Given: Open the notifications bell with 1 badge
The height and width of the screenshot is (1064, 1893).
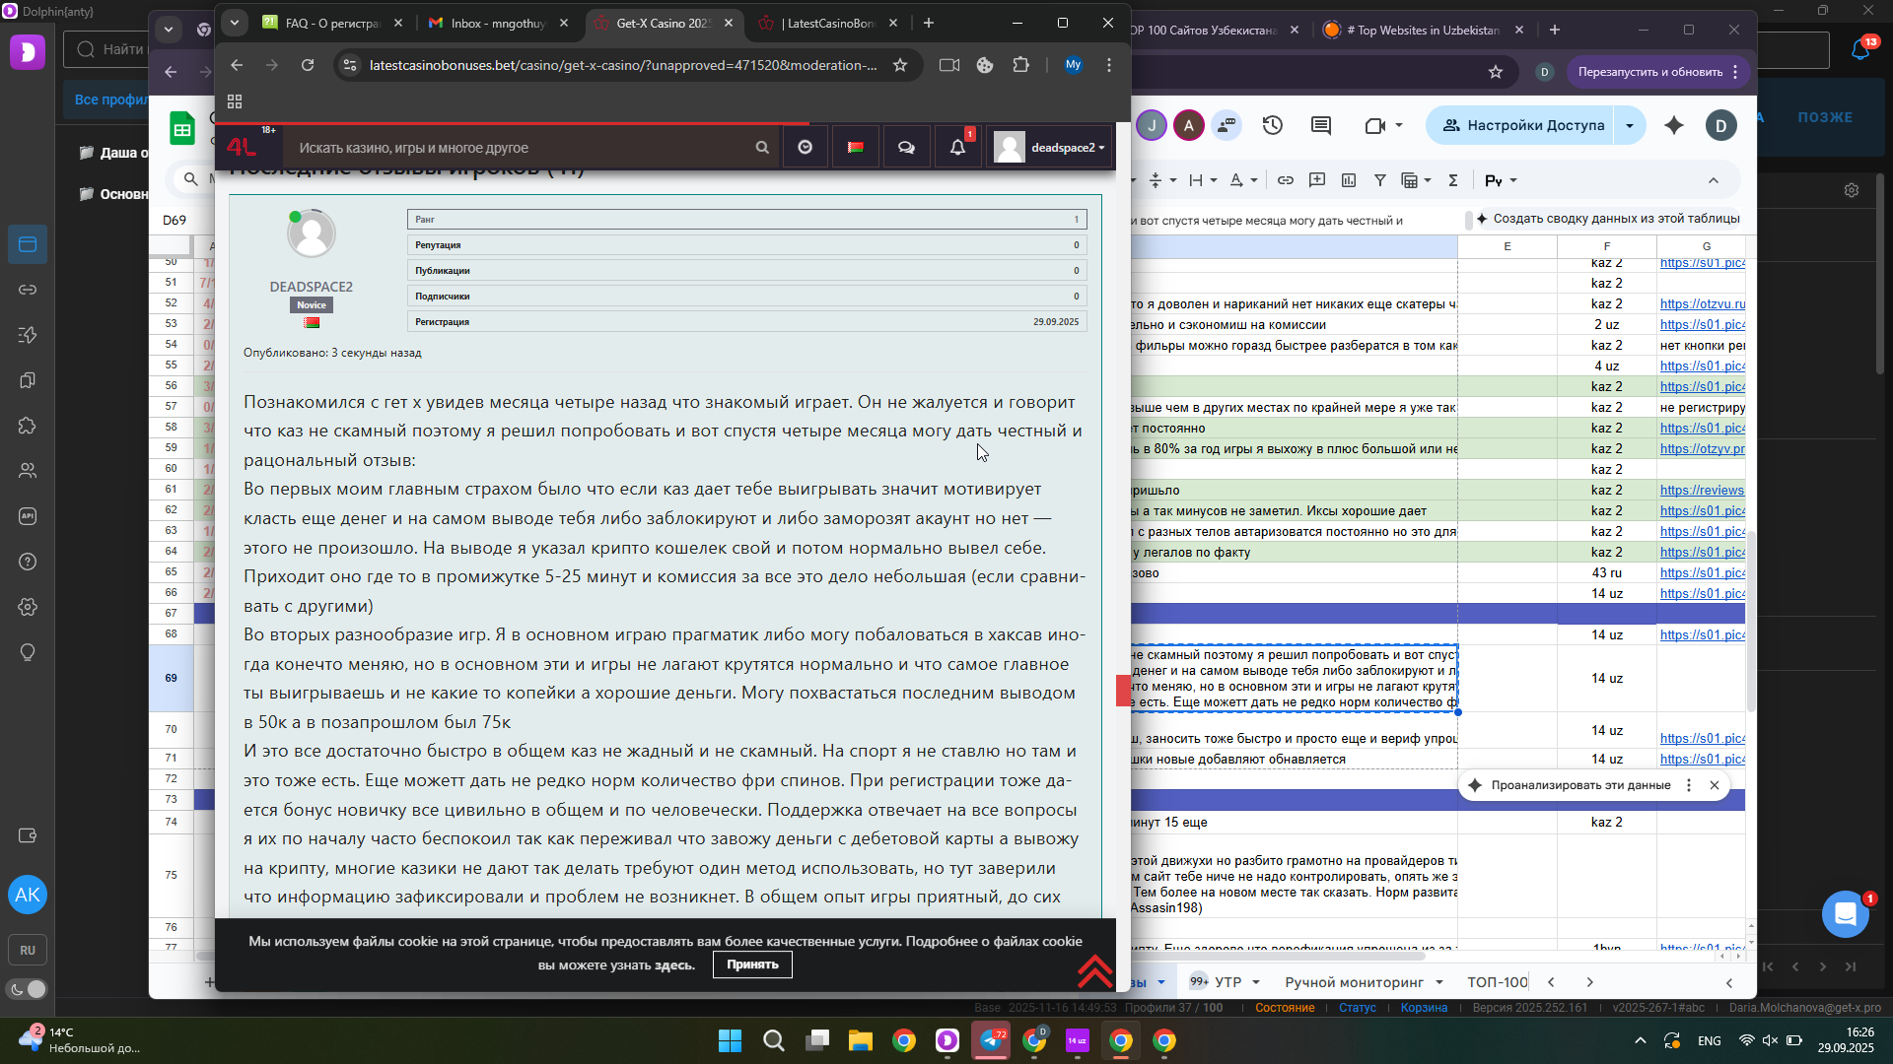Looking at the screenshot, I should (x=957, y=148).
